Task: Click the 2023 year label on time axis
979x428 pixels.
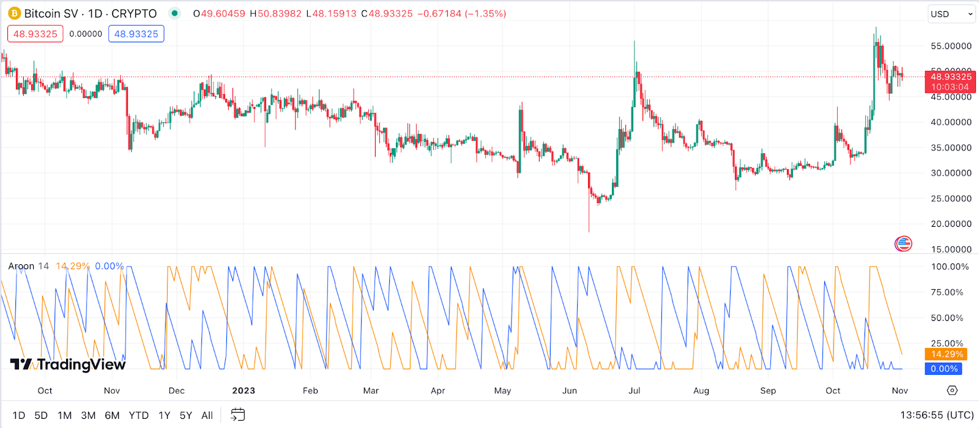Action: point(244,390)
